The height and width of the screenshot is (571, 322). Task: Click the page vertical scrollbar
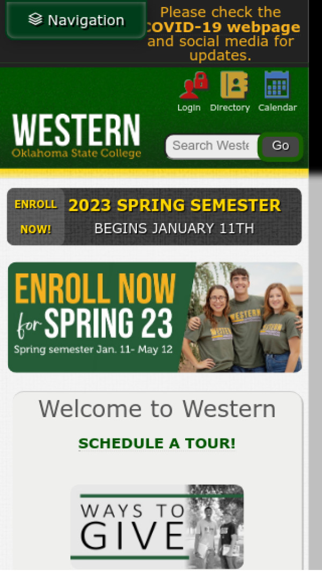[x=316, y=372]
